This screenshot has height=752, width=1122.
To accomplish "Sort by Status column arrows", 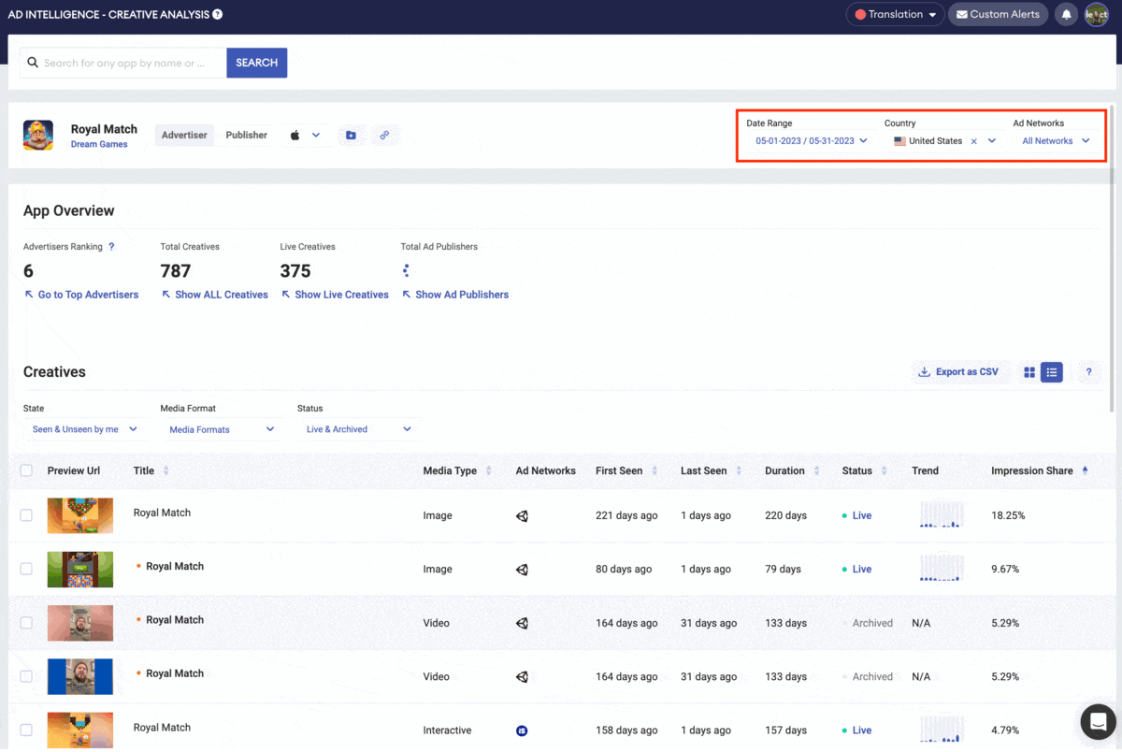I will pos(885,471).
